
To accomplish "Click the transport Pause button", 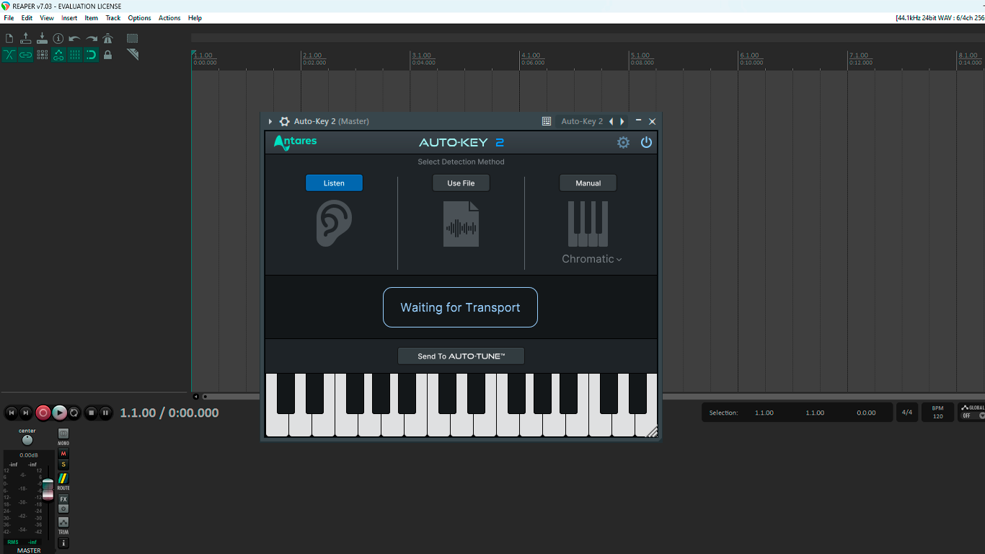I will (106, 413).
